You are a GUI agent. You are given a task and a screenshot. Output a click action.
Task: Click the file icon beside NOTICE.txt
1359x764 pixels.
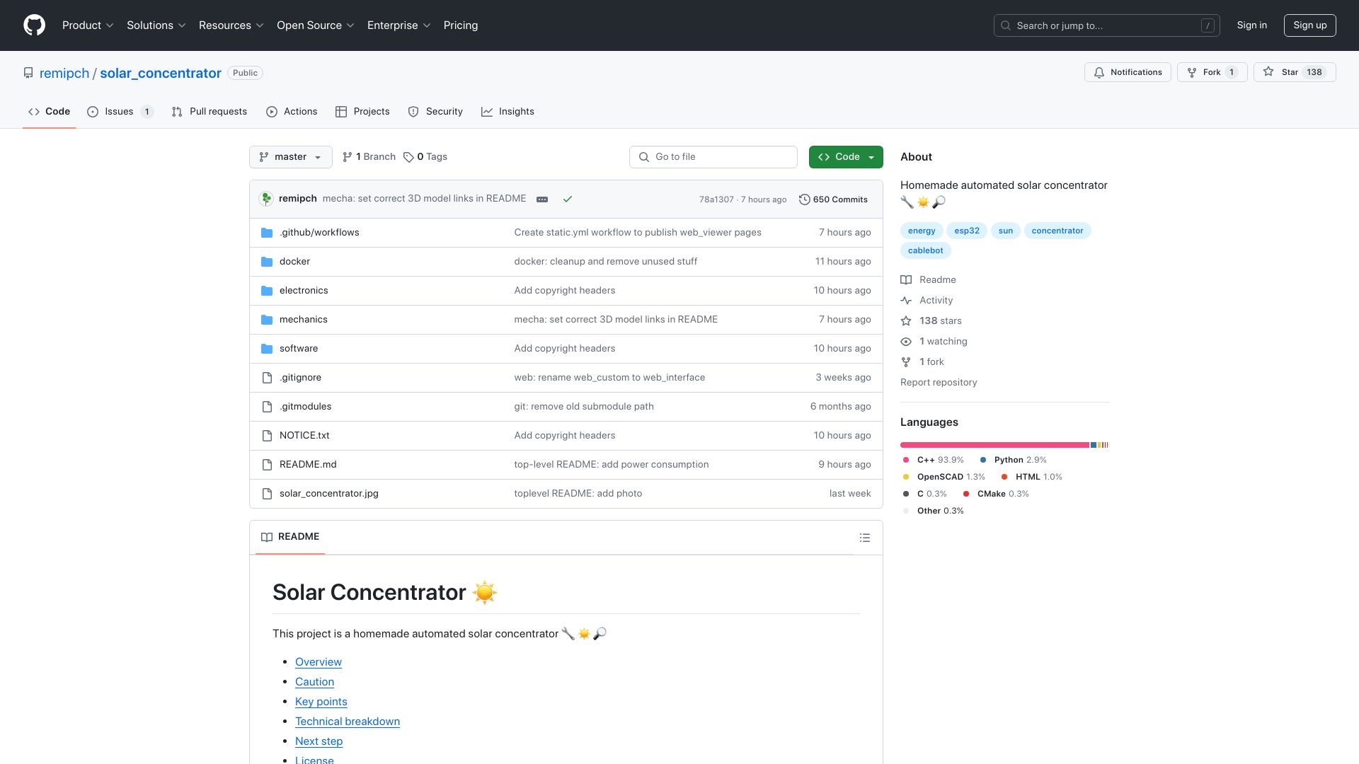click(267, 436)
